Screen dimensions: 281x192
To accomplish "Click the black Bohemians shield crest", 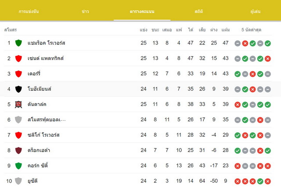I will coord(18,89).
